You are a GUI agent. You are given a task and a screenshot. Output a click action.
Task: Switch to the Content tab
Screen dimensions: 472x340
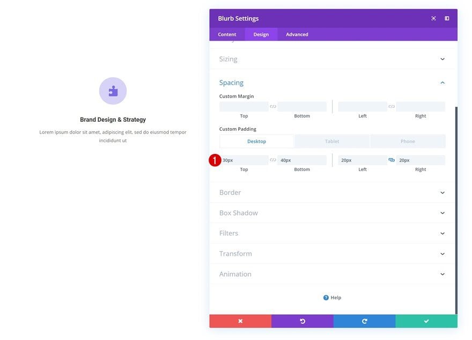coord(227,34)
